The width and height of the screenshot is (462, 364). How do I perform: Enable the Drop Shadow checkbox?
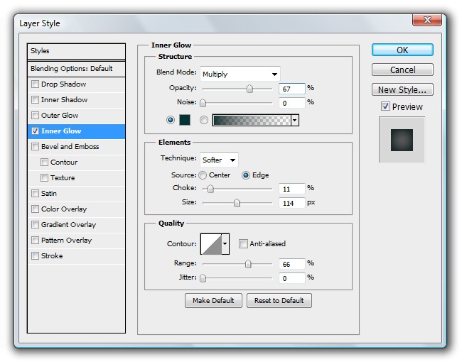36,84
